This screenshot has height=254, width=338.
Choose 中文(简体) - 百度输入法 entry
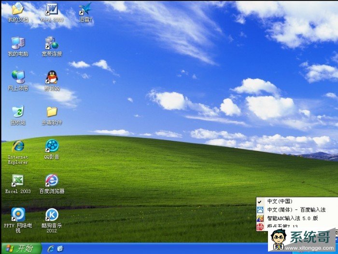coord(297,209)
